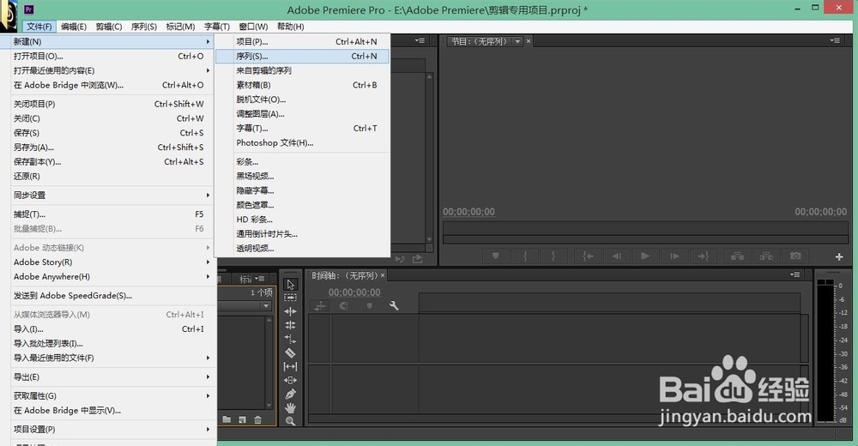Choose 项目(P)... in the 新建 submenu
The height and width of the screenshot is (446, 858).
tap(302, 41)
